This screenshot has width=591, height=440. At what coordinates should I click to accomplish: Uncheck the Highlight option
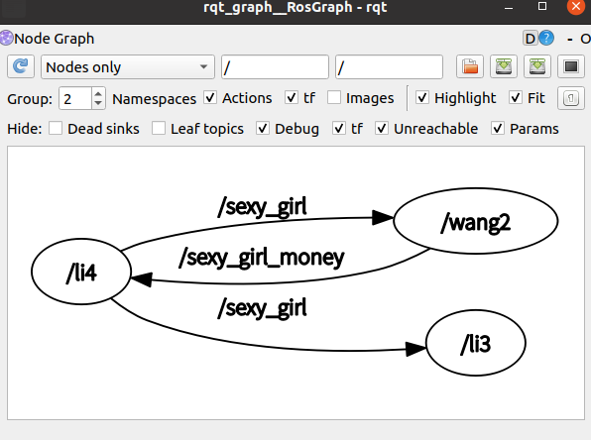coord(422,97)
